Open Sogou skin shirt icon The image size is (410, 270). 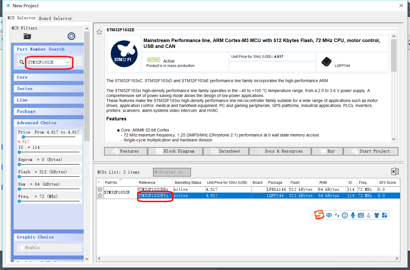coord(377,215)
